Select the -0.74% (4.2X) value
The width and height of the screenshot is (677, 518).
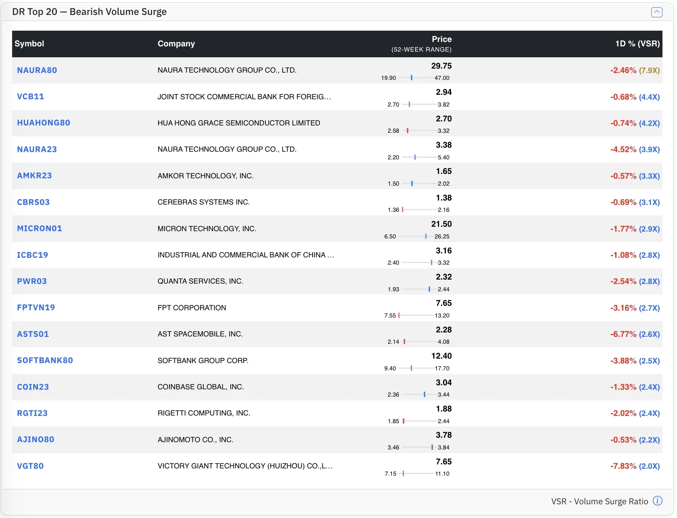[x=635, y=123]
